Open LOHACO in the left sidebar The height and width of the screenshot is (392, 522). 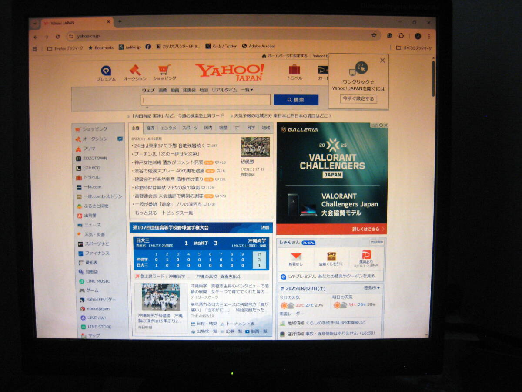tap(88, 168)
